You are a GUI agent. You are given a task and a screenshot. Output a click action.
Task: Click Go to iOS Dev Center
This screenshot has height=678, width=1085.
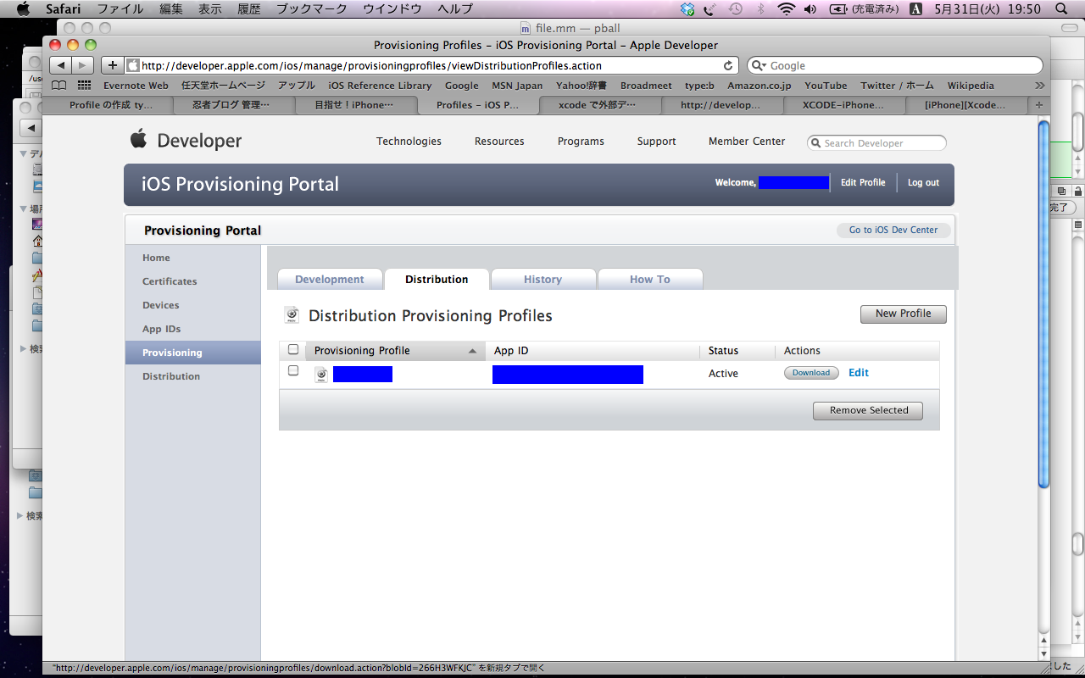tap(893, 230)
